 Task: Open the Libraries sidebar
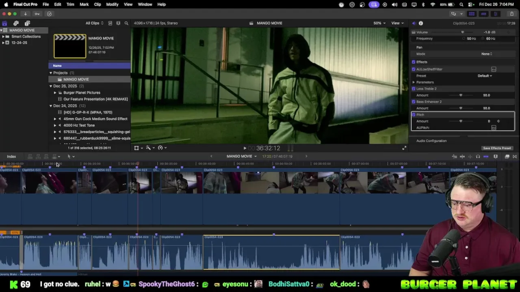point(4,23)
